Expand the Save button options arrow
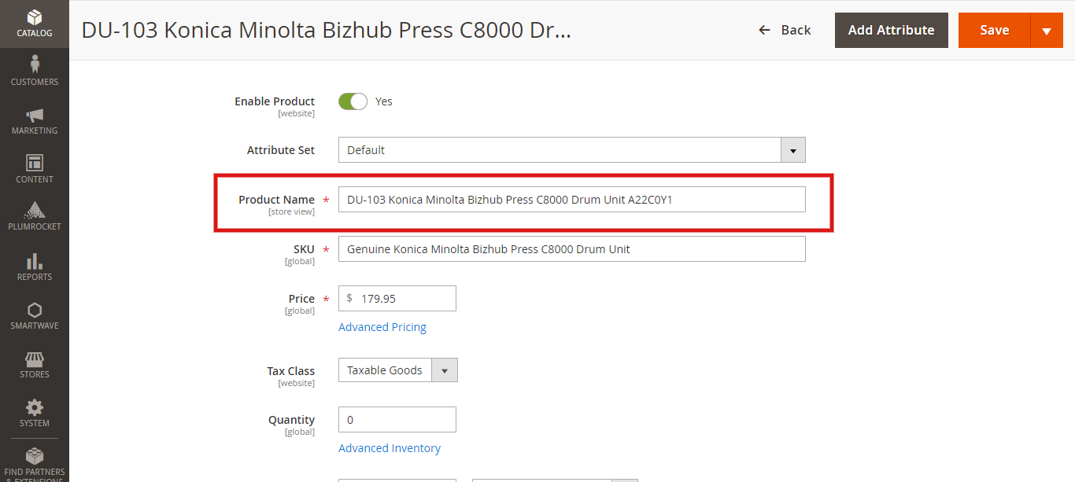1075x482 pixels. 1047,31
